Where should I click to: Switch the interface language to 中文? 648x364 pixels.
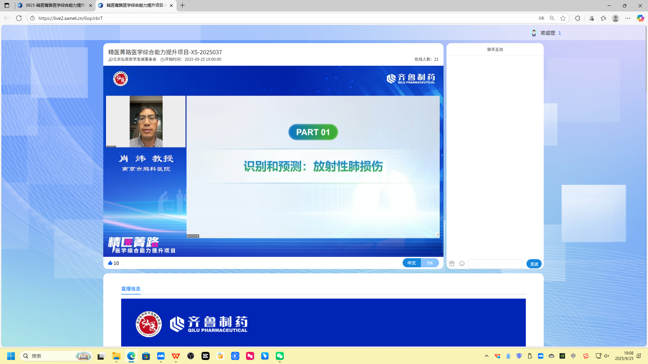click(x=411, y=263)
